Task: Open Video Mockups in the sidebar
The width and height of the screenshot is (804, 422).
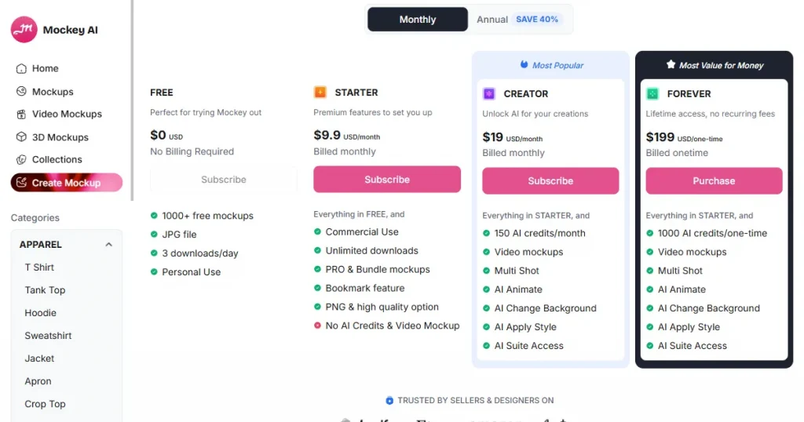Action: pos(67,115)
